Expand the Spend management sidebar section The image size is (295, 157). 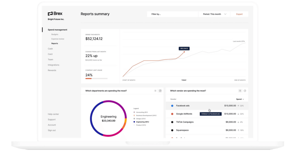tap(57, 30)
